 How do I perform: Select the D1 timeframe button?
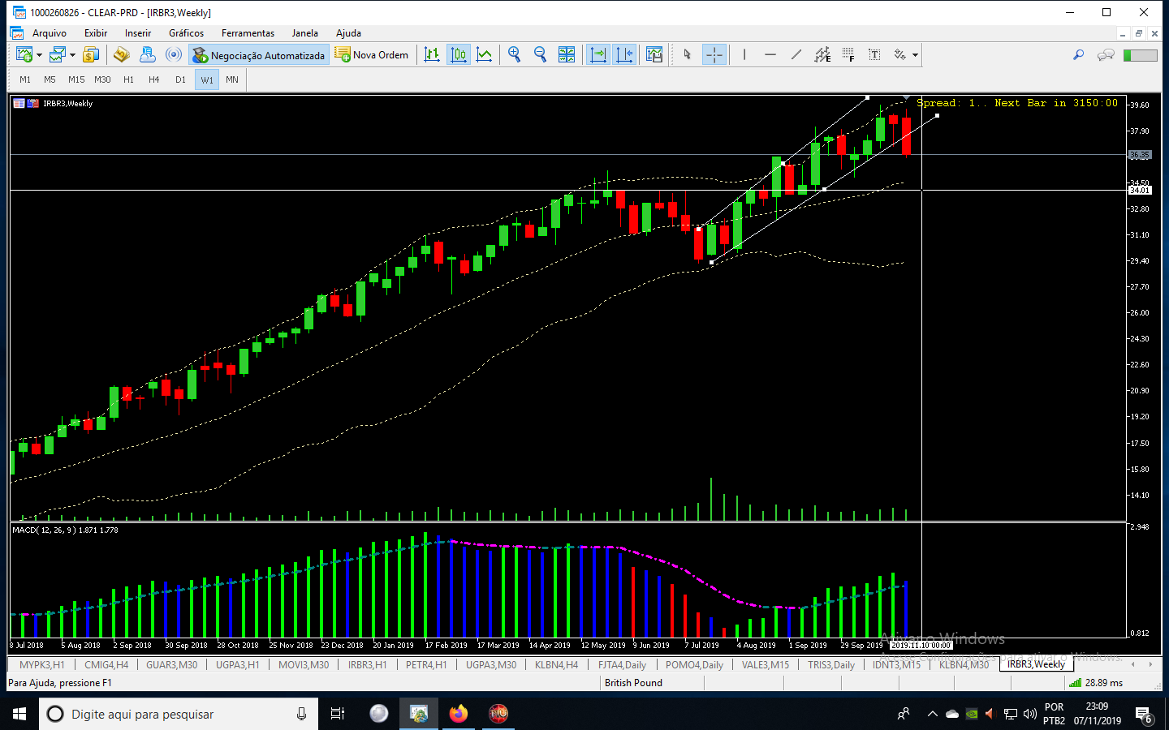(180, 79)
